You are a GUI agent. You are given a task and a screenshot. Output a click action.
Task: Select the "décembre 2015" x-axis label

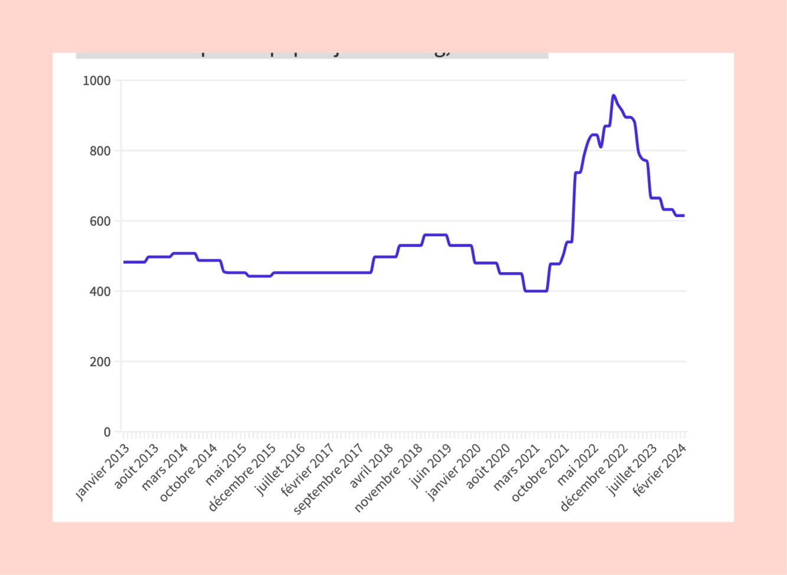pos(241,478)
